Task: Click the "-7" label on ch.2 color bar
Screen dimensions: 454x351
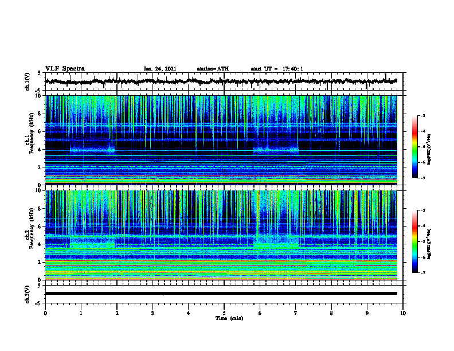Action: (422, 272)
